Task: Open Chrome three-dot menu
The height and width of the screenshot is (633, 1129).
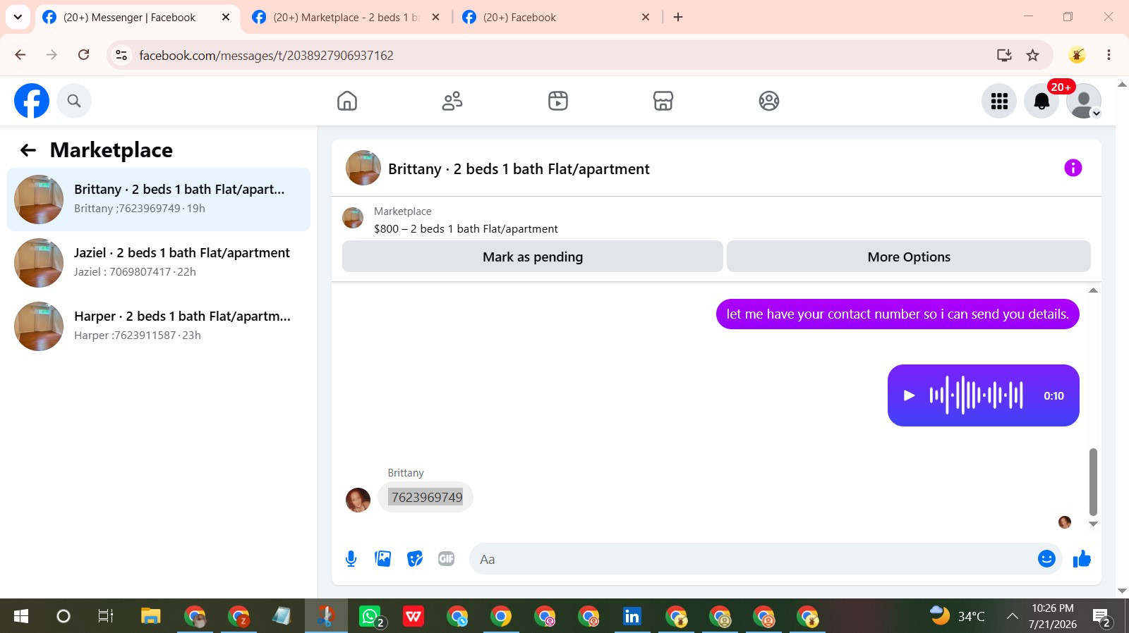Action: [1109, 55]
